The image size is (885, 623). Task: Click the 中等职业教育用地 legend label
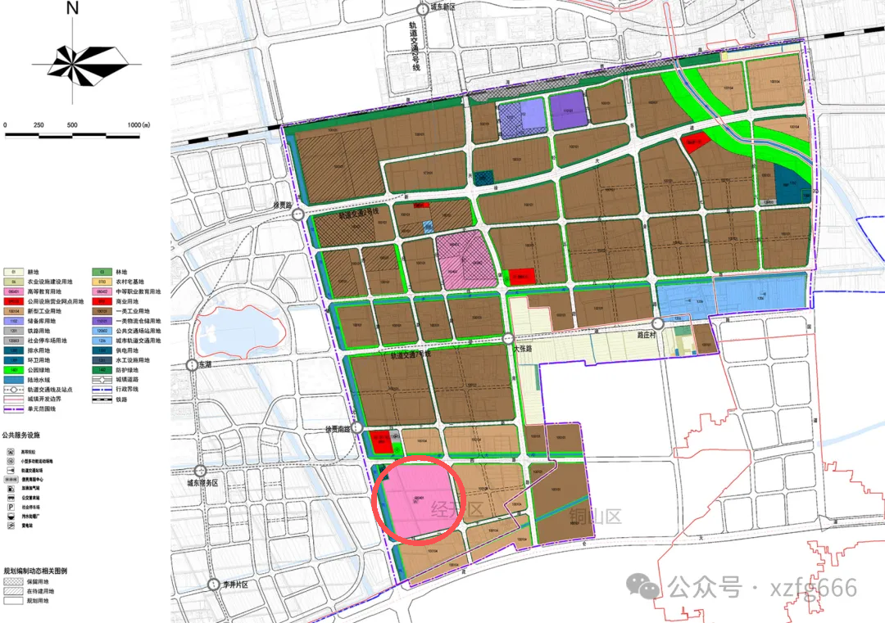tap(138, 291)
